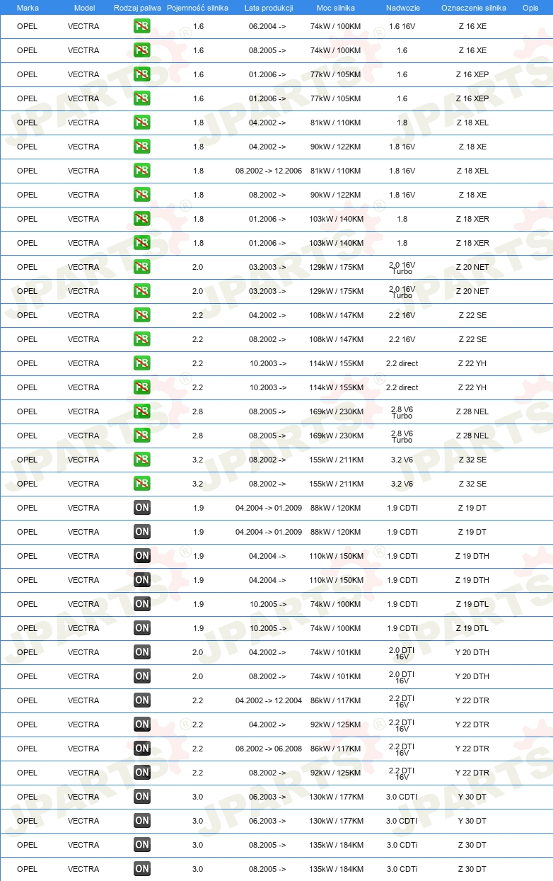553x881 pixels.
Task: Click PB icon in 04.2002 Z 22 SE row
Action: click(142, 315)
